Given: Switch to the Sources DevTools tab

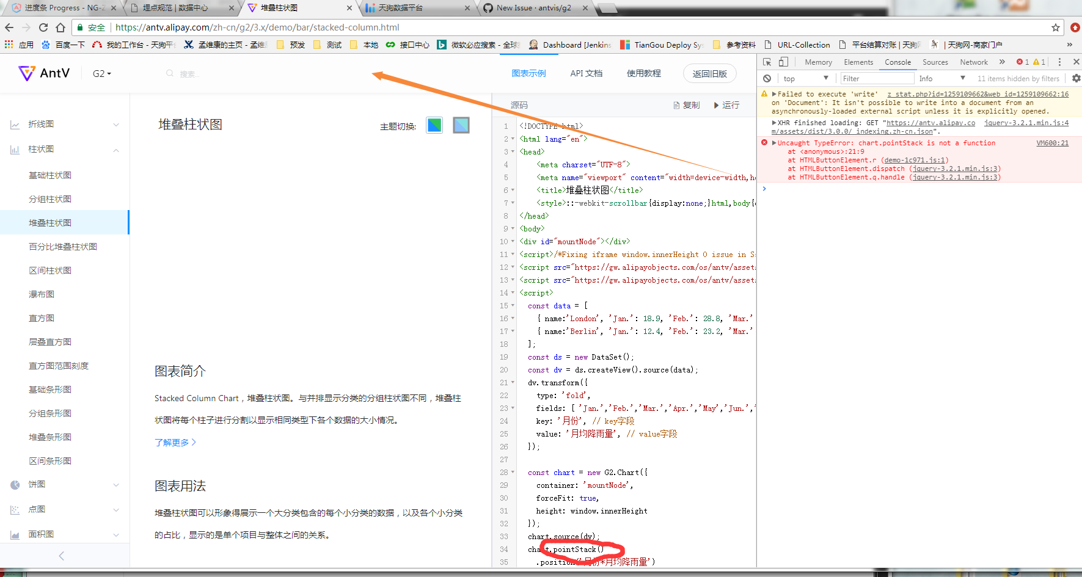Looking at the screenshot, I should click(935, 62).
